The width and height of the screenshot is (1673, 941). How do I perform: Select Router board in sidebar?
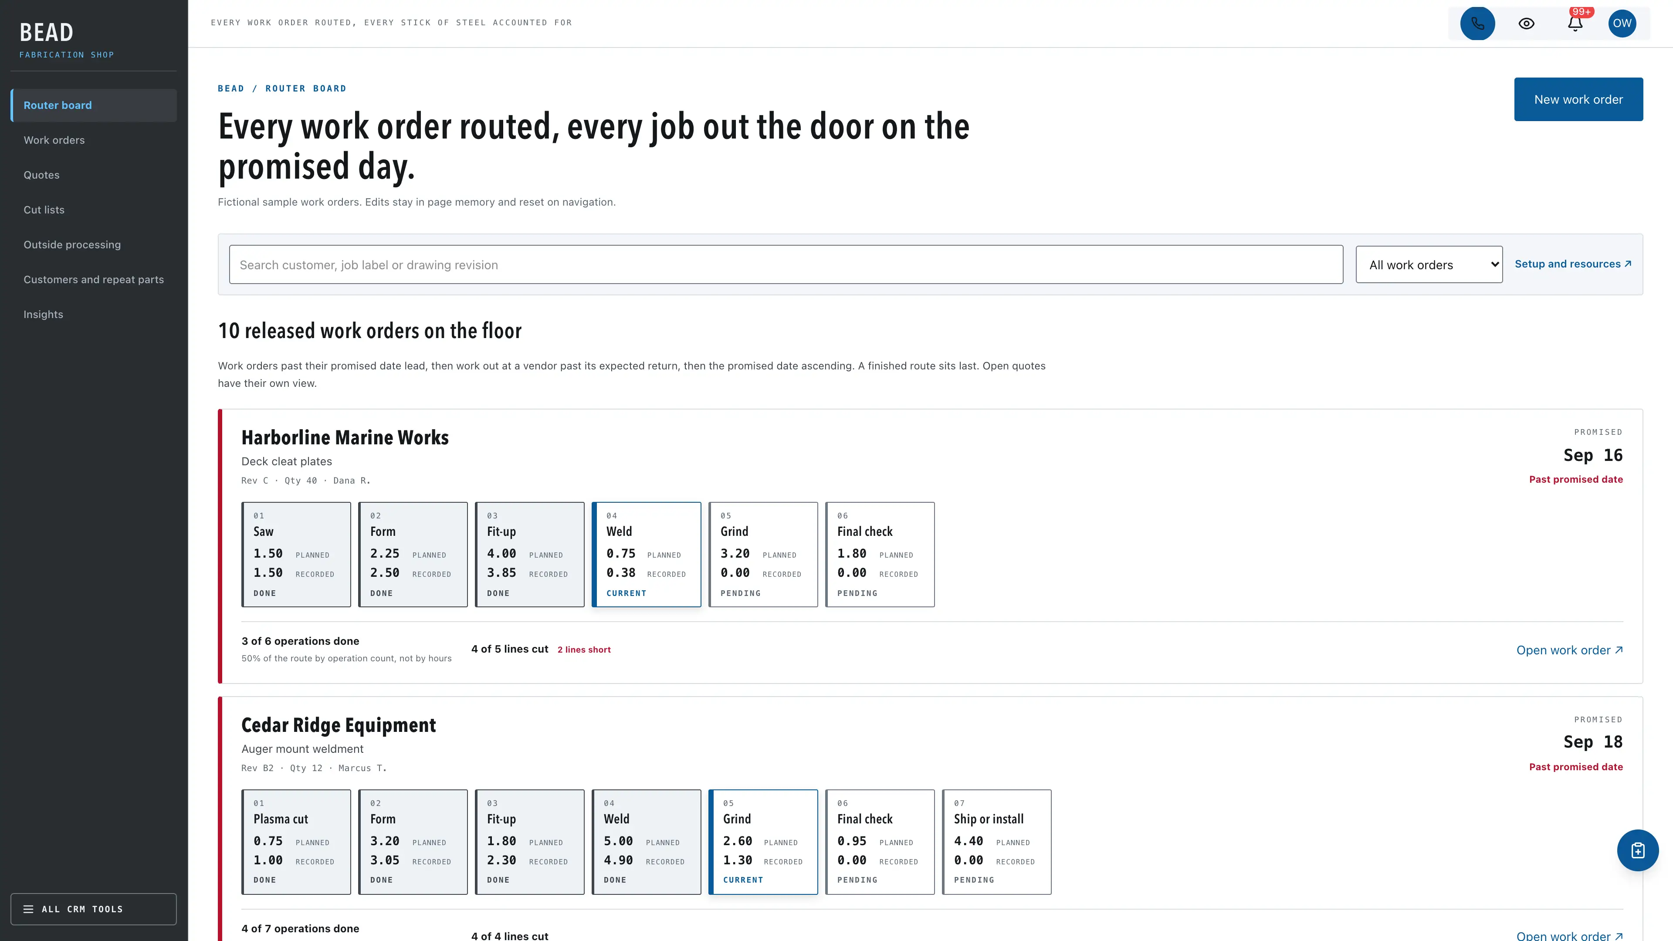pyautogui.click(x=94, y=105)
